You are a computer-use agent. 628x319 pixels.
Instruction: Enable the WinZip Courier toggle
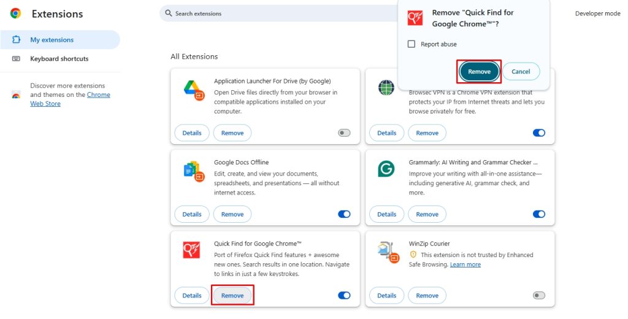point(539,295)
